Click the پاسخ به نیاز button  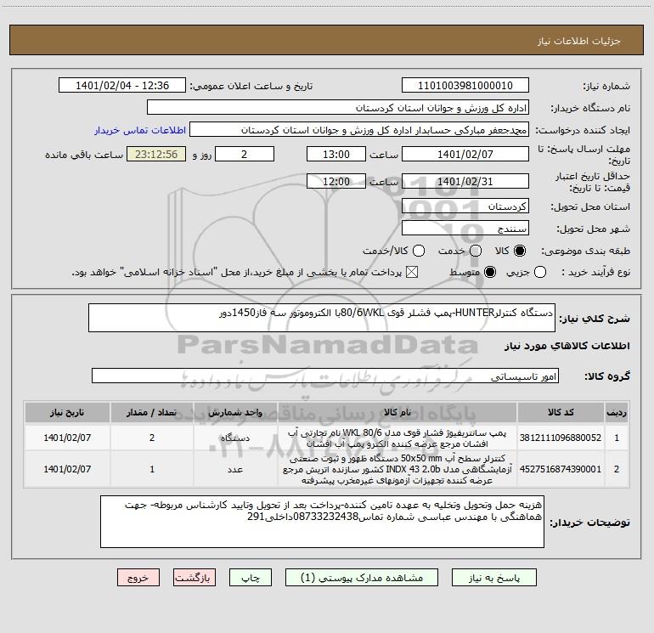(x=494, y=578)
